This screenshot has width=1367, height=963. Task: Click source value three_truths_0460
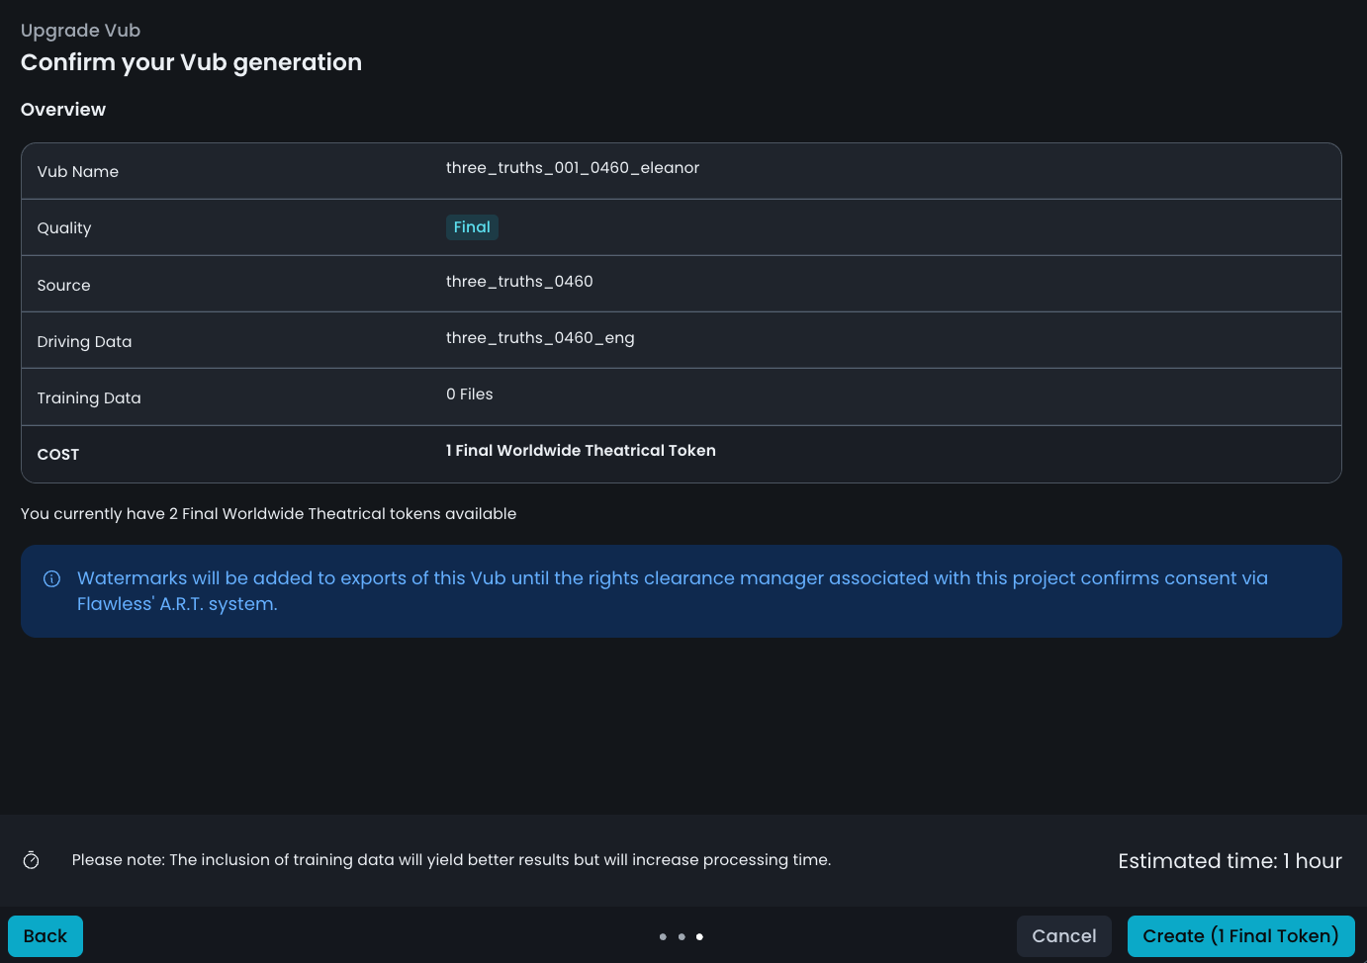click(x=519, y=282)
